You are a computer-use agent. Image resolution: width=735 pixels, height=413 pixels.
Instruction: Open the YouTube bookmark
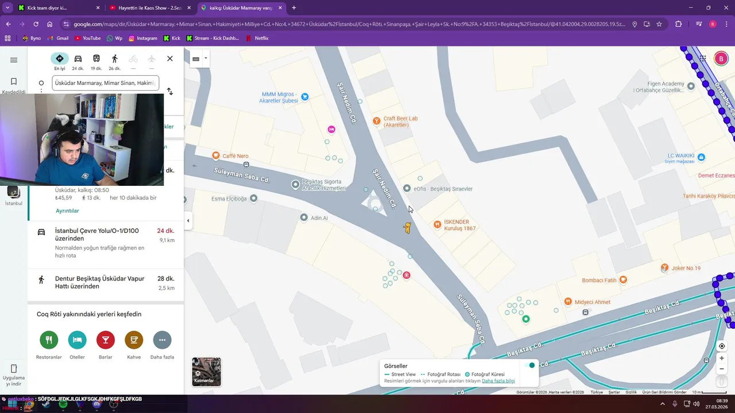click(87, 38)
